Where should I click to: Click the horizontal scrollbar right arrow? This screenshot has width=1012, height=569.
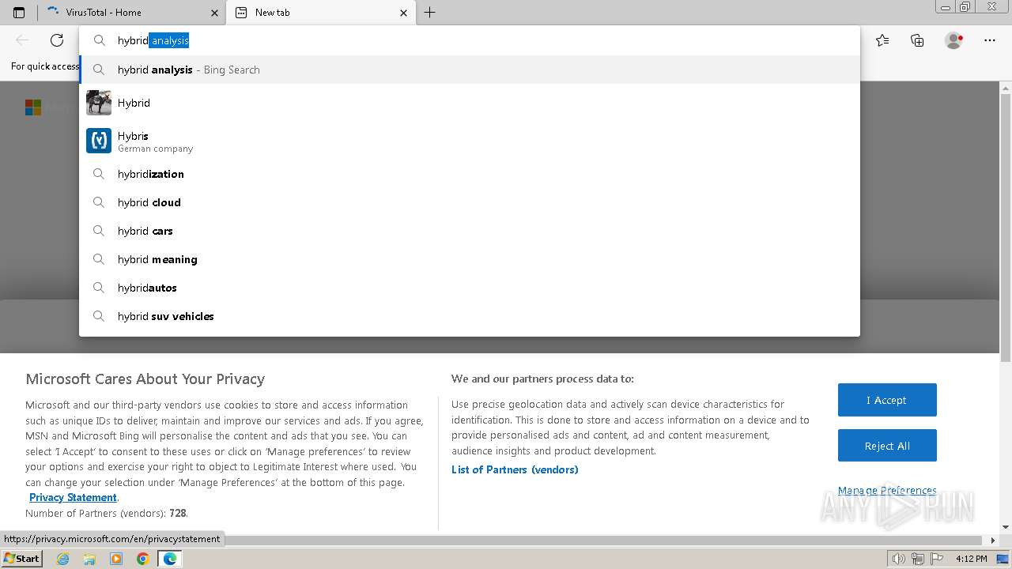[x=993, y=541]
